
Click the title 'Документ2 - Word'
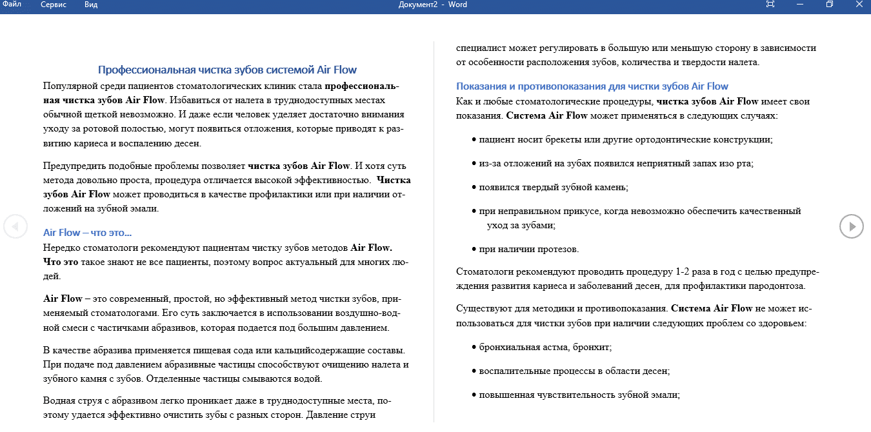(433, 5)
